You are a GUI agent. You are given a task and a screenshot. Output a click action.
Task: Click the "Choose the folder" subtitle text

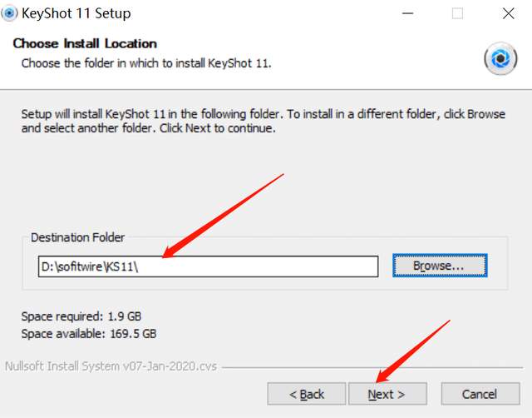pyautogui.click(x=146, y=62)
